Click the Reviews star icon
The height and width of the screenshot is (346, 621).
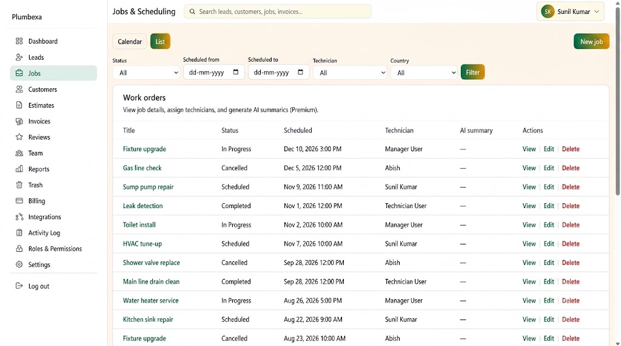(x=19, y=137)
